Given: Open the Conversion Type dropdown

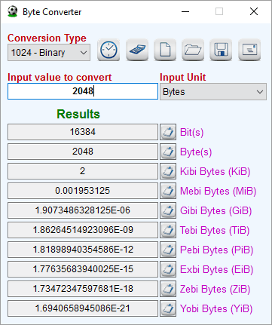Looking at the screenshot, I should [x=49, y=53].
